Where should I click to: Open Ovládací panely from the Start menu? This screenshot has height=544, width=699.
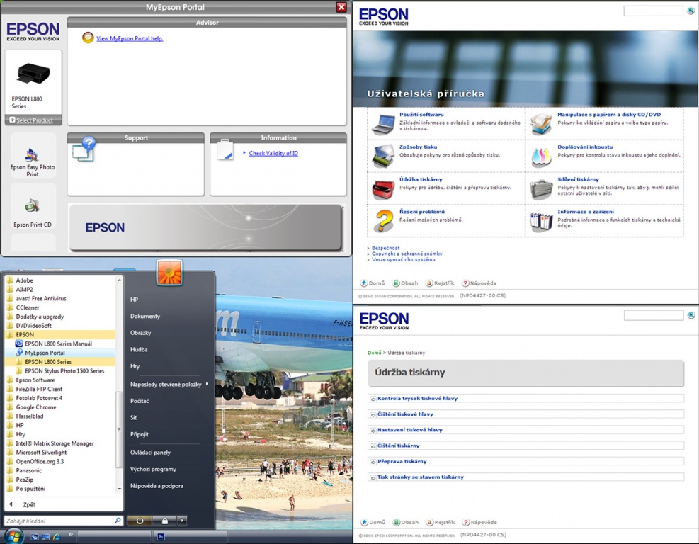(x=150, y=452)
